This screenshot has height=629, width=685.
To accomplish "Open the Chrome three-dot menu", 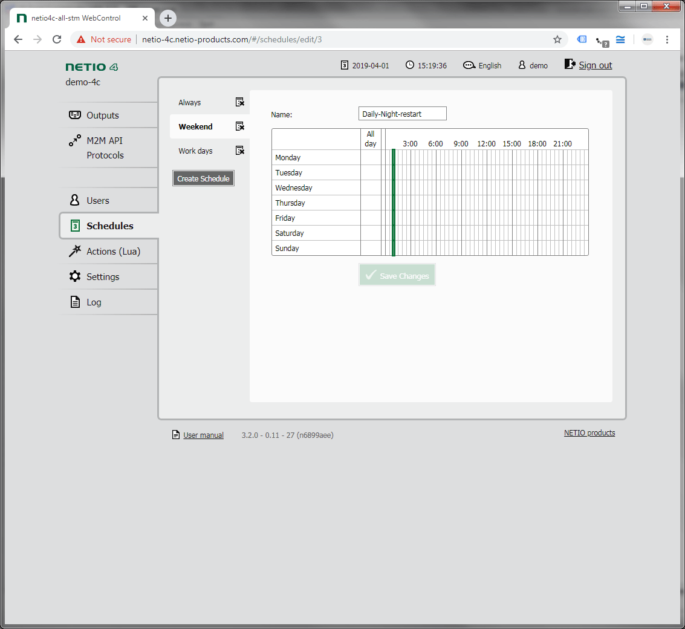I will tap(667, 39).
